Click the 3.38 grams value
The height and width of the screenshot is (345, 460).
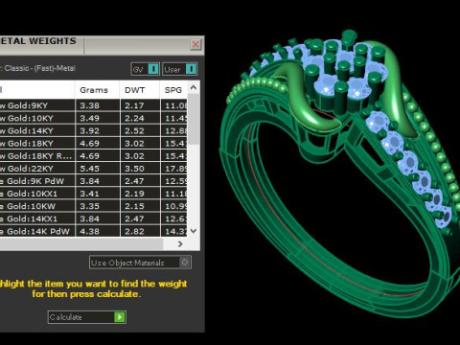pos(89,105)
